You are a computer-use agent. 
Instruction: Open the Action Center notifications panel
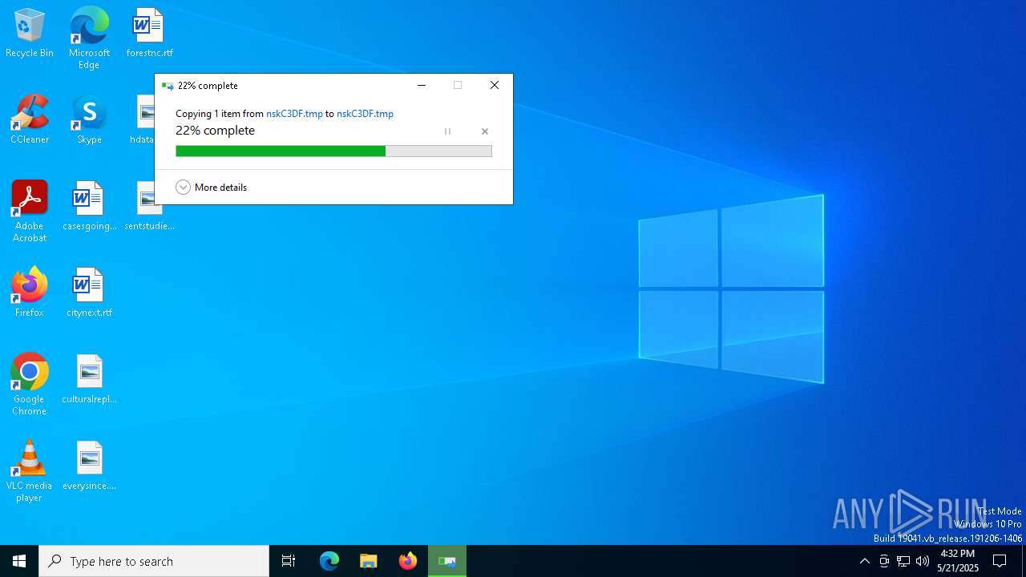[x=1000, y=561]
